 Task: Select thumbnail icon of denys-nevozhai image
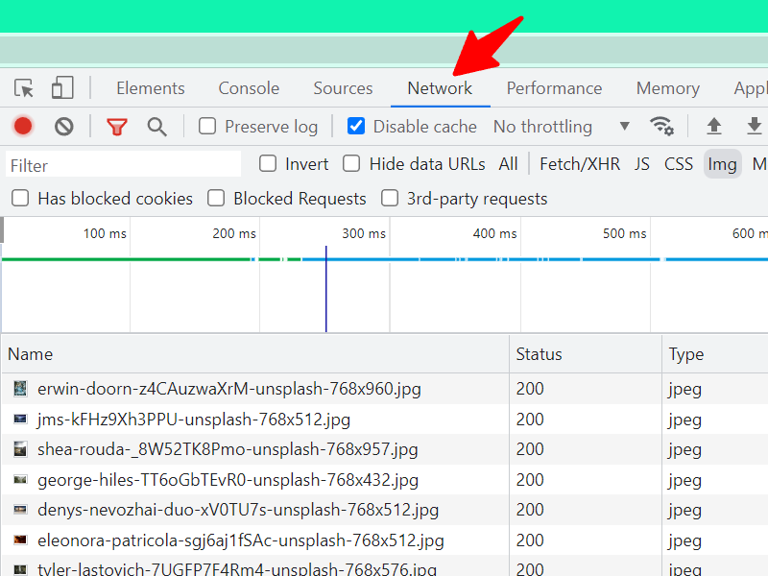click(20, 510)
